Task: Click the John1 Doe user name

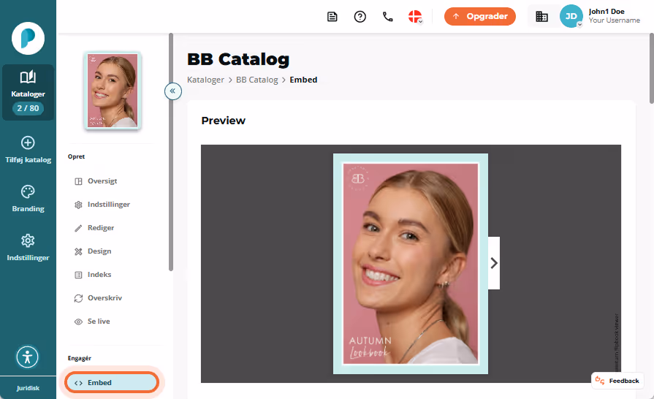Action: (x=607, y=12)
